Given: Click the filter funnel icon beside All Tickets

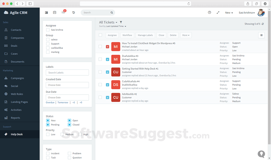Looking at the screenshot, I should tap(121, 22).
